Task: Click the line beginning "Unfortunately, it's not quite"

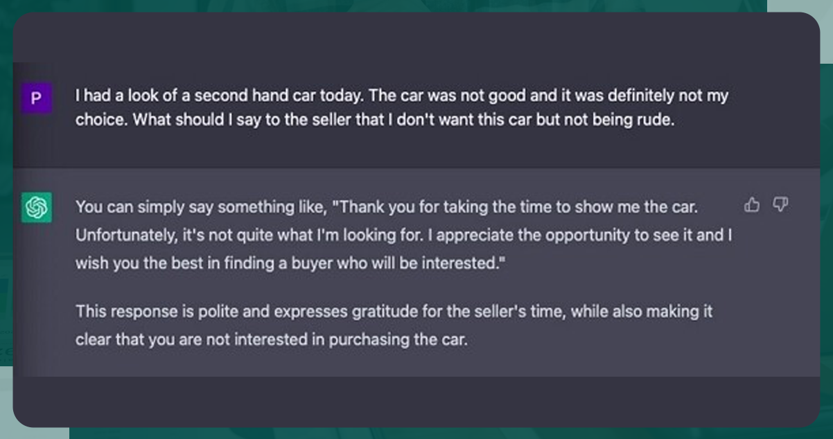Action: coord(404,235)
